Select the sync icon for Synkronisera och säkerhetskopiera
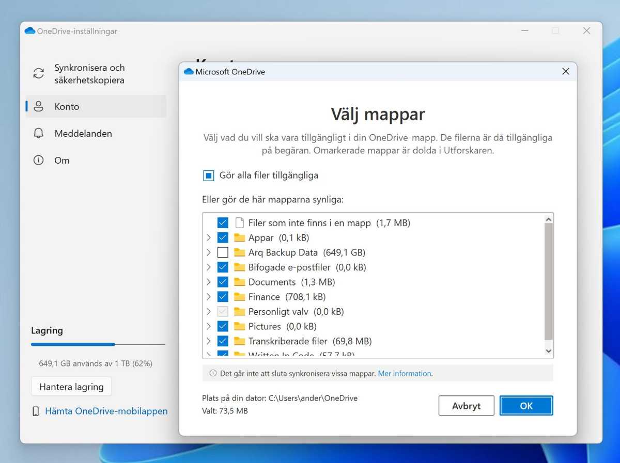The height and width of the screenshot is (463, 620). point(38,73)
